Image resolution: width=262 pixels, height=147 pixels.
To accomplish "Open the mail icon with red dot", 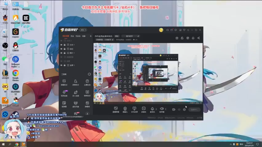I will [x=172, y=30].
